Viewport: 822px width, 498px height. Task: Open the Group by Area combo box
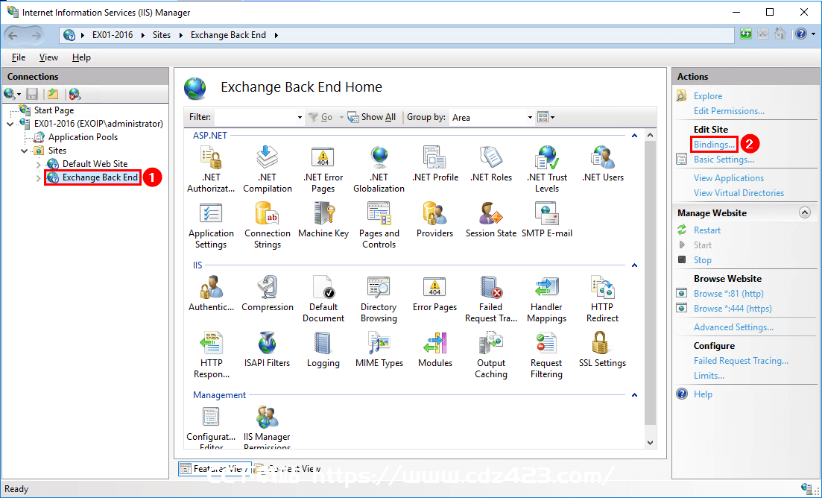tap(492, 118)
